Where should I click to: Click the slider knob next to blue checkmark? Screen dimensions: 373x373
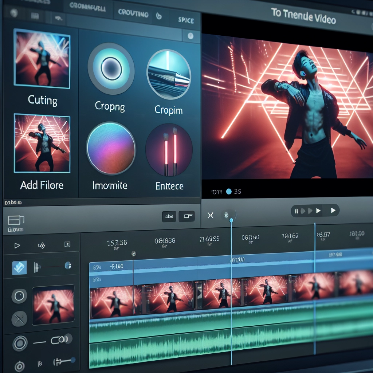(x=67, y=266)
